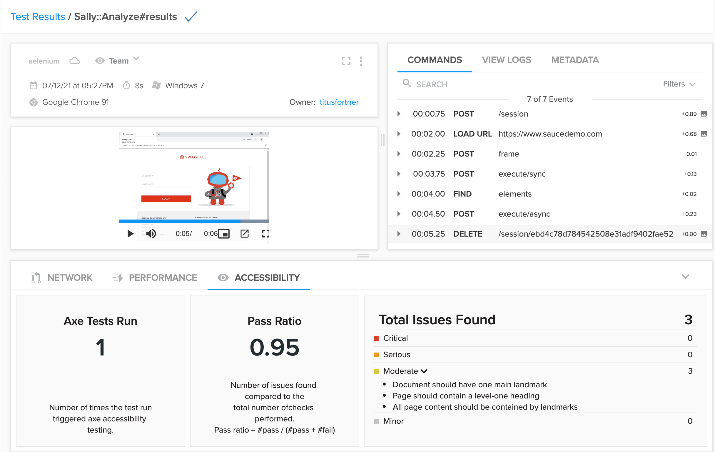Expand the POST /session command row
Viewport: 715px width, 452px height.
399,114
